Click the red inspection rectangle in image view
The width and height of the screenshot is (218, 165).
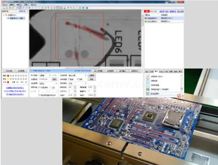coord(79,36)
